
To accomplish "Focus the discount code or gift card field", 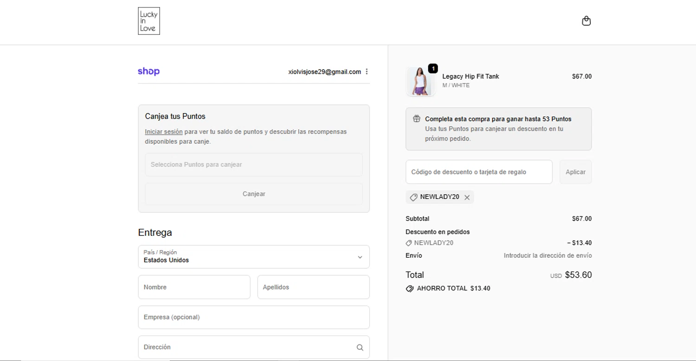I will [x=479, y=172].
